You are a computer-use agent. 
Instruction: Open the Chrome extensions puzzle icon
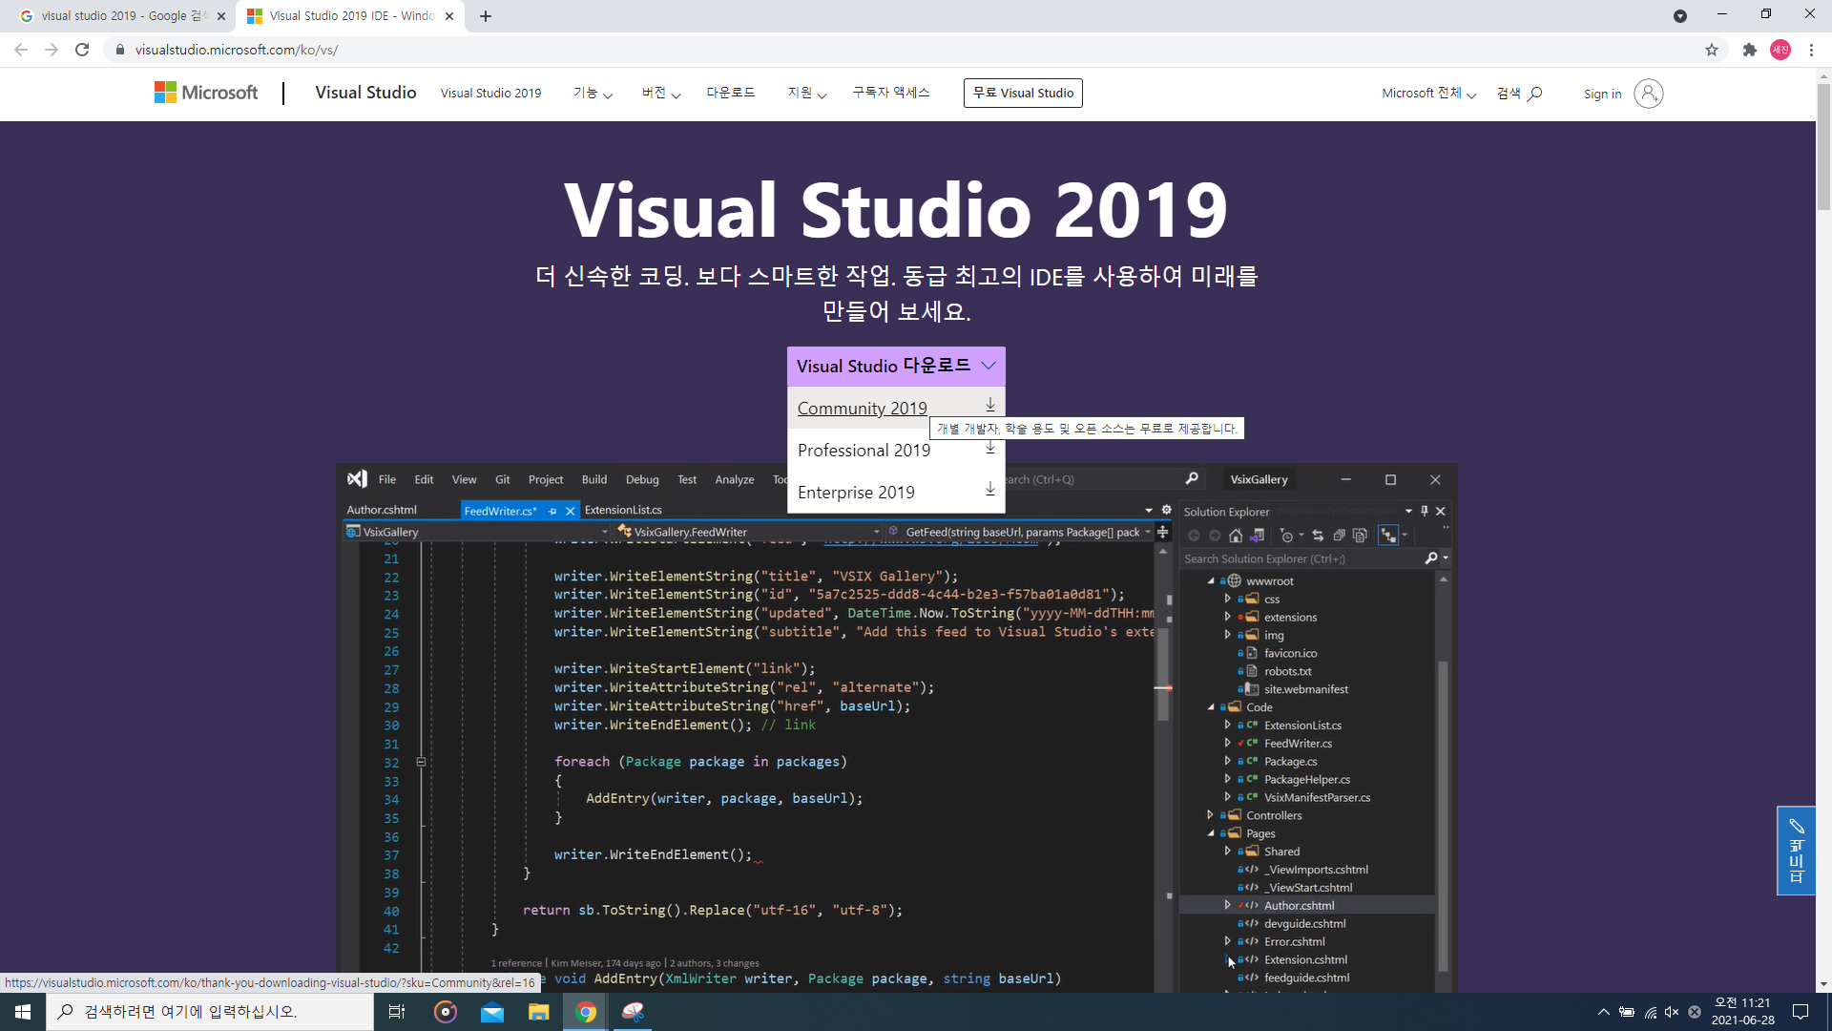tap(1749, 50)
